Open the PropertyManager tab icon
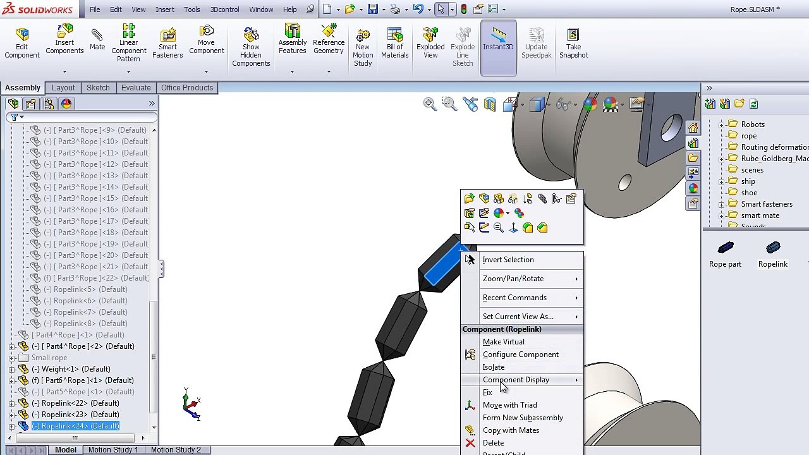Image resolution: width=809 pixels, height=455 pixels. click(x=31, y=104)
